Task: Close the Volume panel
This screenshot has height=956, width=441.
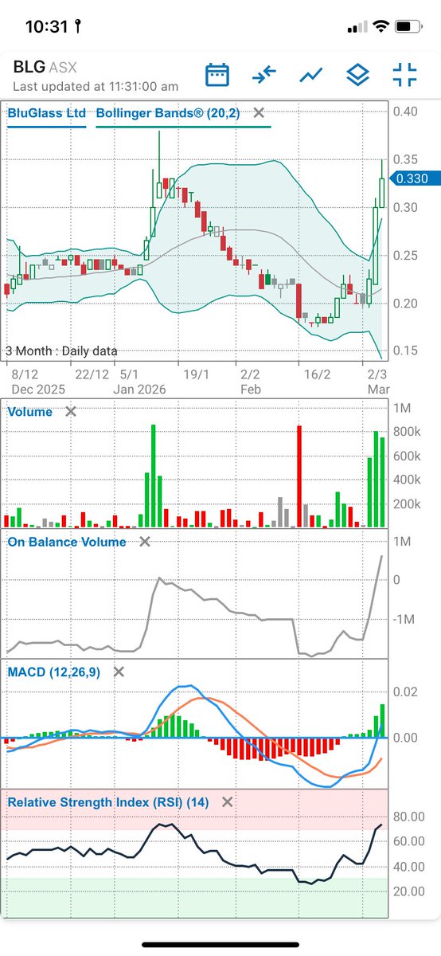Action: pyautogui.click(x=71, y=412)
